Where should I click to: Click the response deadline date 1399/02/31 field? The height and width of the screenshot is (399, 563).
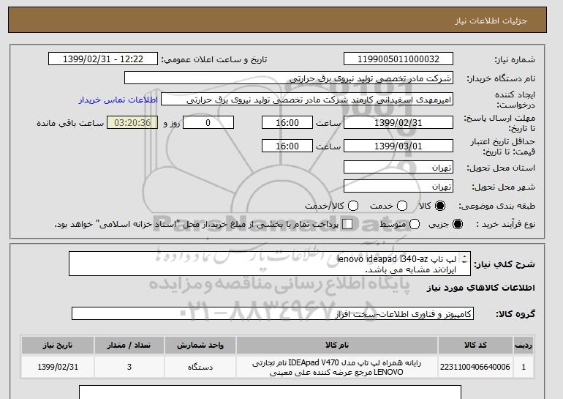398,122
